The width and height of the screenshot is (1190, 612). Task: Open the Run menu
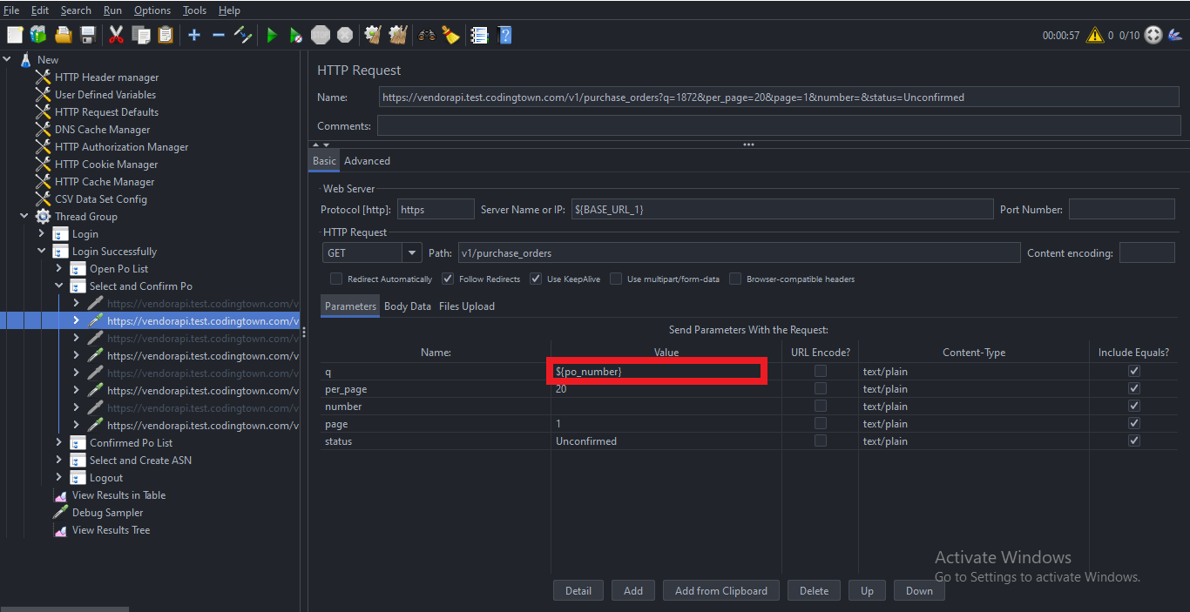pyautogui.click(x=112, y=10)
